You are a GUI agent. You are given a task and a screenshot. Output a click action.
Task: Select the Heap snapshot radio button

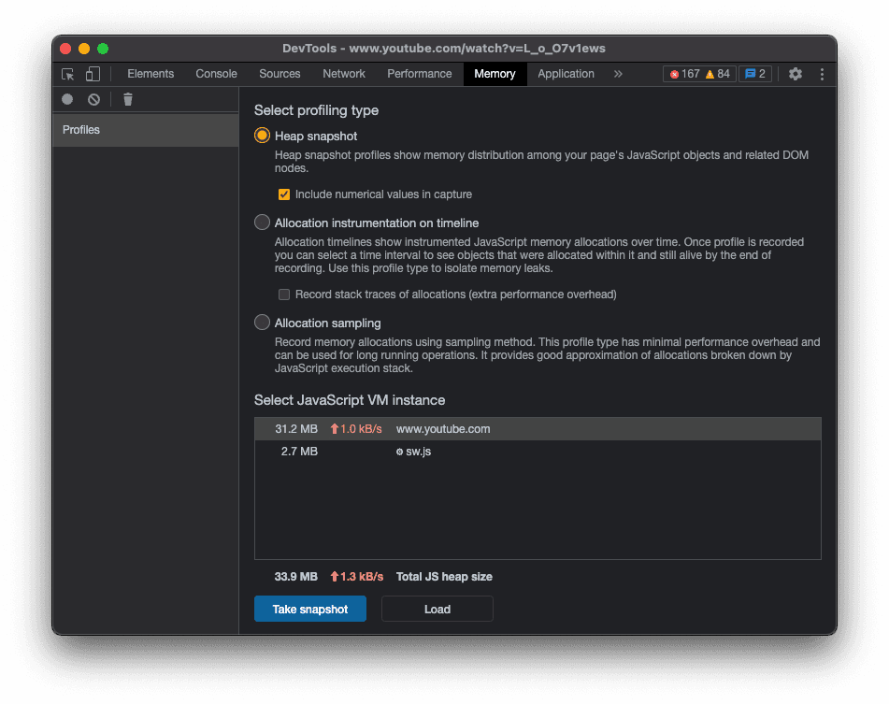263,136
